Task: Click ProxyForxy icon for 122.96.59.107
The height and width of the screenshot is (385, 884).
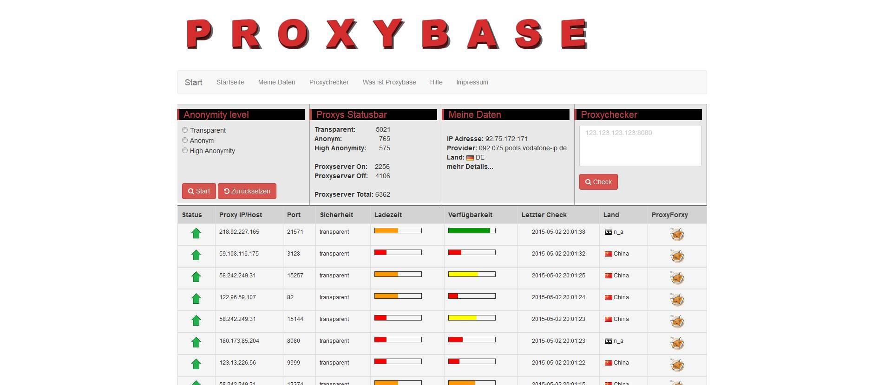Action: click(x=677, y=300)
